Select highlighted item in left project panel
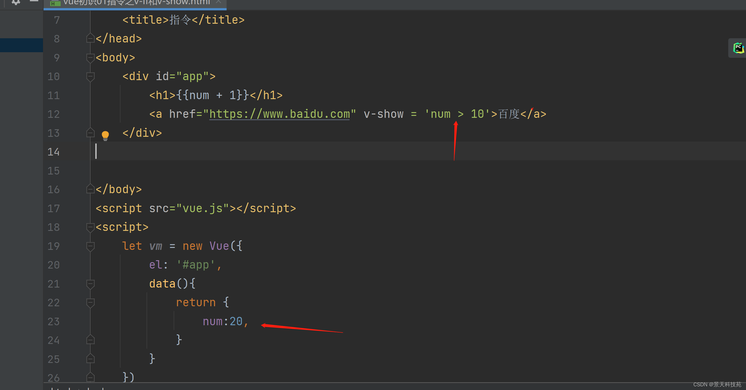The image size is (746, 390). coord(22,45)
